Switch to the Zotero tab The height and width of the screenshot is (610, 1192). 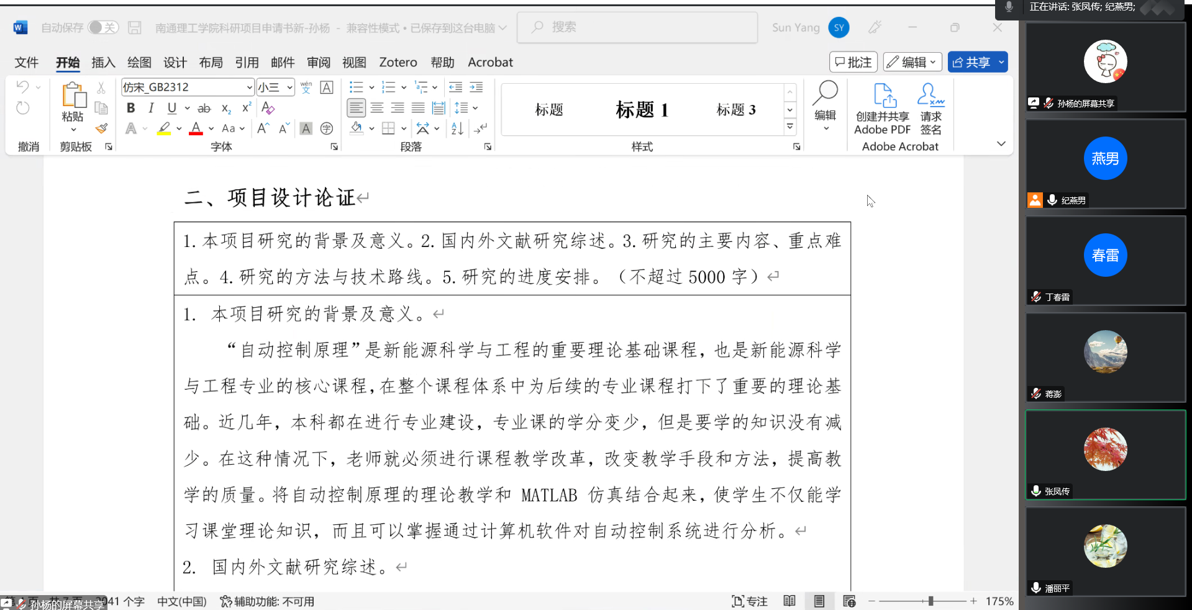(x=398, y=62)
